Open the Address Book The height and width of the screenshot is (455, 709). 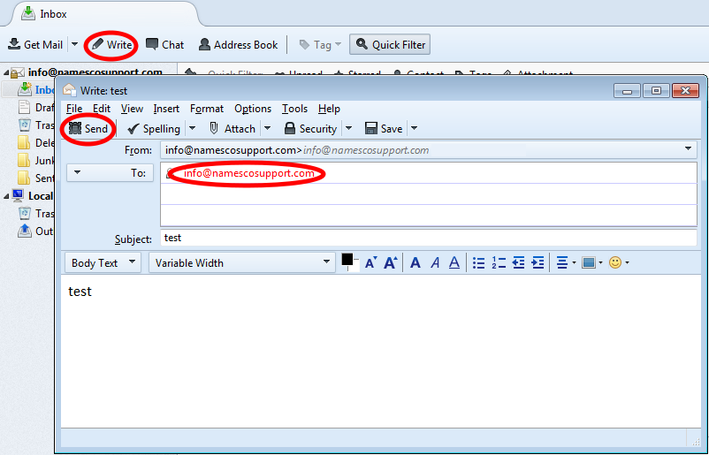239,45
